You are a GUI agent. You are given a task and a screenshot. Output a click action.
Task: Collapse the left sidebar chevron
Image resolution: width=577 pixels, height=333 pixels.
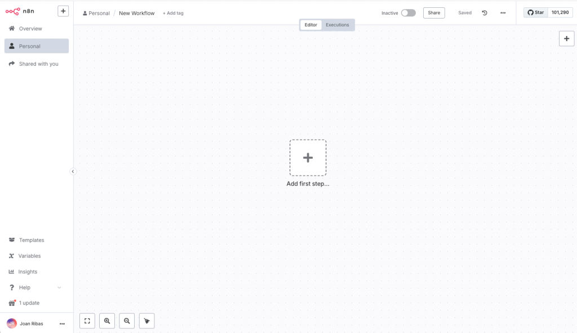[73, 172]
